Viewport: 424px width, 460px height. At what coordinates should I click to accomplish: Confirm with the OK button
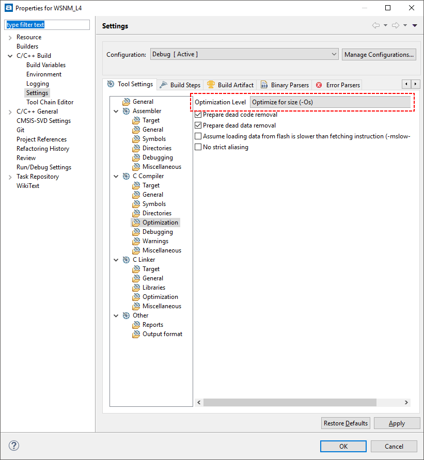click(343, 446)
